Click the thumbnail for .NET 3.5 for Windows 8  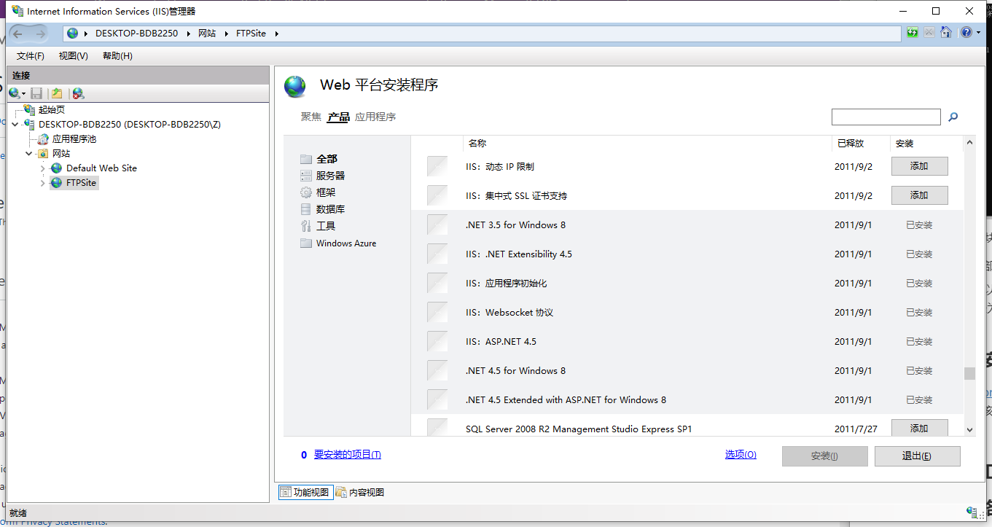pyautogui.click(x=437, y=225)
